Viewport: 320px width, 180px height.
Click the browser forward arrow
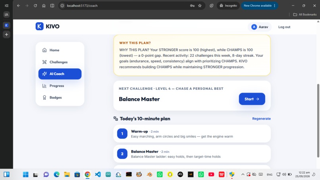pyautogui.click(x=27, y=6)
